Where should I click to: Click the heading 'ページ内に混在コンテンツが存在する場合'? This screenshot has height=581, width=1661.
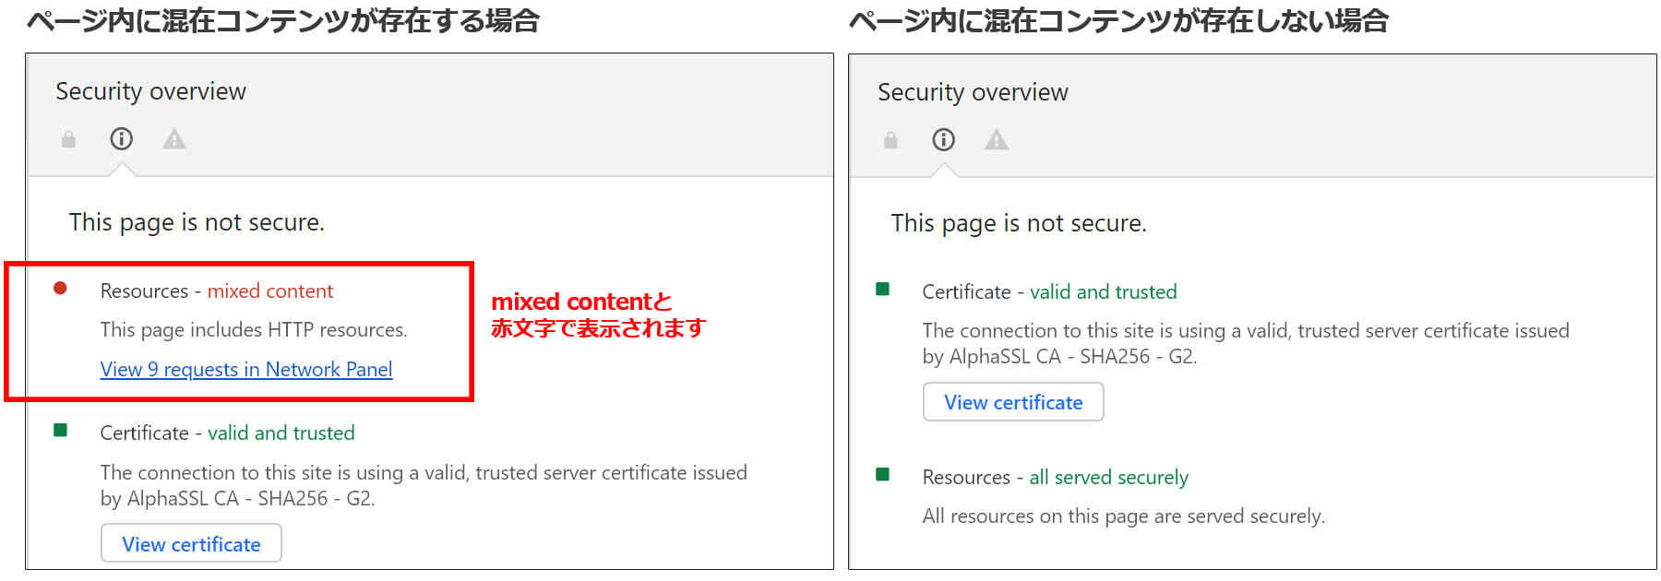click(283, 21)
